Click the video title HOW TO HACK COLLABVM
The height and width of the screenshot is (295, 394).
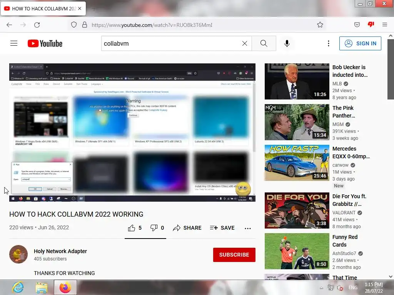[76, 214]
